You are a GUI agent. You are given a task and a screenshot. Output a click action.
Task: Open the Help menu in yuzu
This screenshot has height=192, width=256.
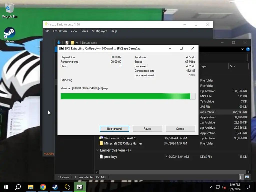[x=114, y=31]
